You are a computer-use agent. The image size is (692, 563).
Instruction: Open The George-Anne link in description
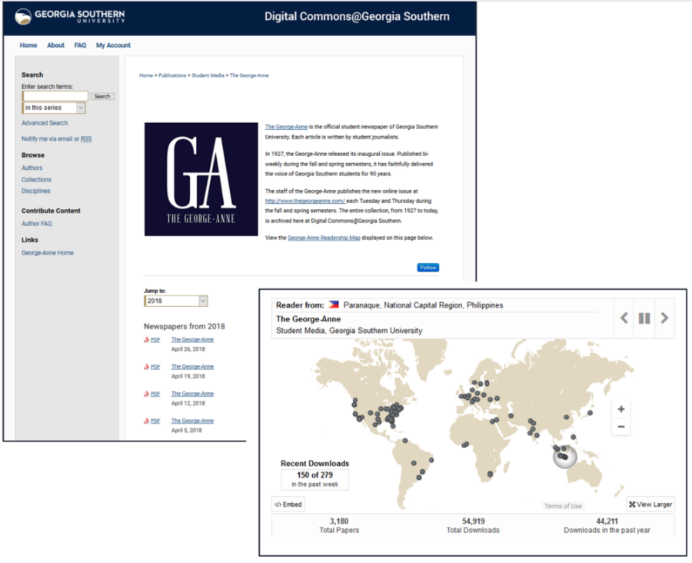[x=287, y=127]
